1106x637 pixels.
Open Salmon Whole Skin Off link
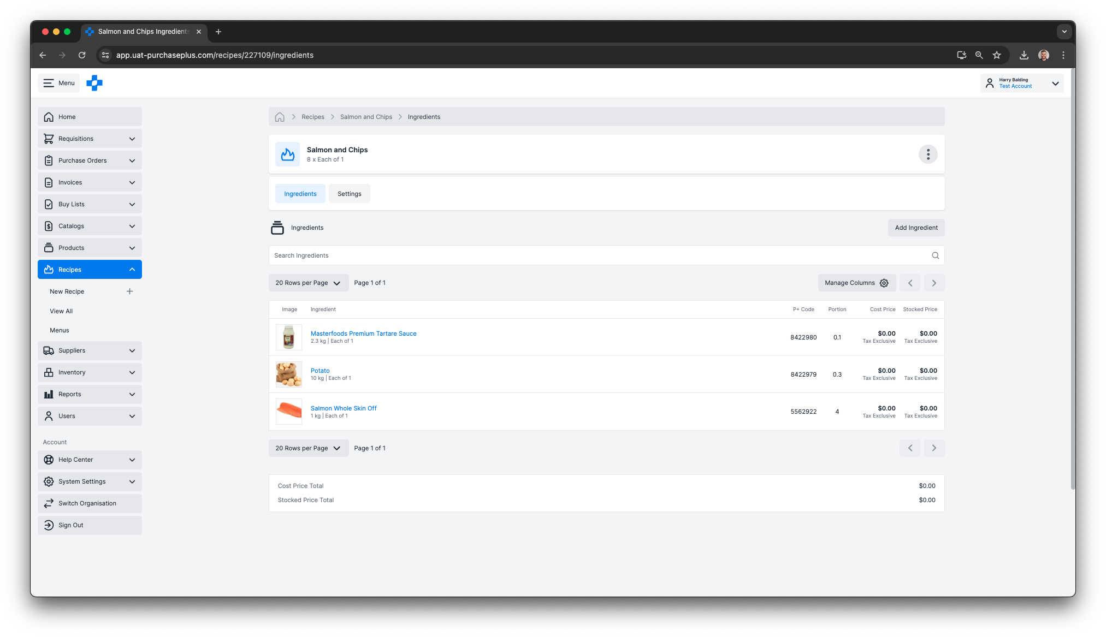tap(344, 408)
